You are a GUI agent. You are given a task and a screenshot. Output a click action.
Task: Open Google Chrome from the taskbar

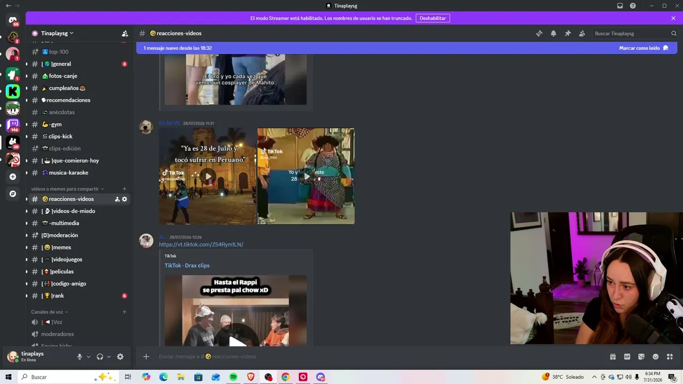[x=285, y=377]
